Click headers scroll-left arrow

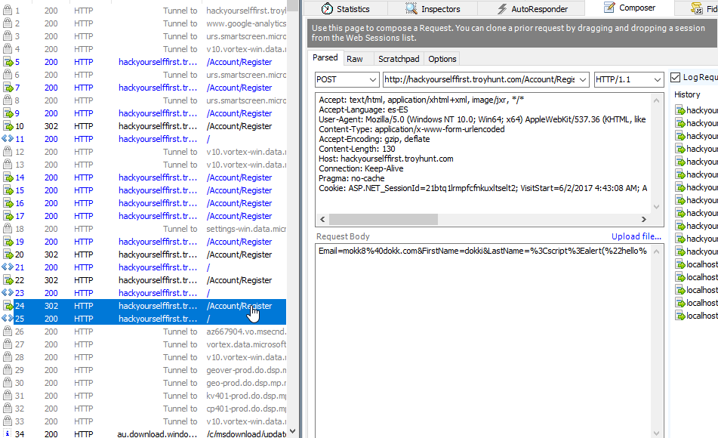322,220
